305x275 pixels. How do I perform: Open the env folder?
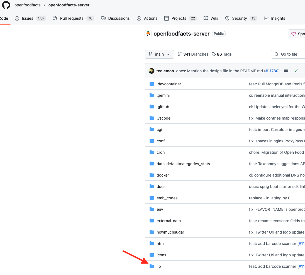point(160,209)
